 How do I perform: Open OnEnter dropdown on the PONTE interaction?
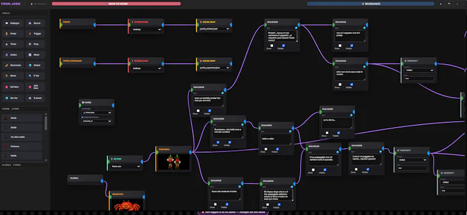tap(147, 30)
